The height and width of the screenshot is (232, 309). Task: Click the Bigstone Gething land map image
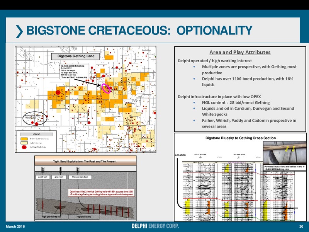coord(85,99)
